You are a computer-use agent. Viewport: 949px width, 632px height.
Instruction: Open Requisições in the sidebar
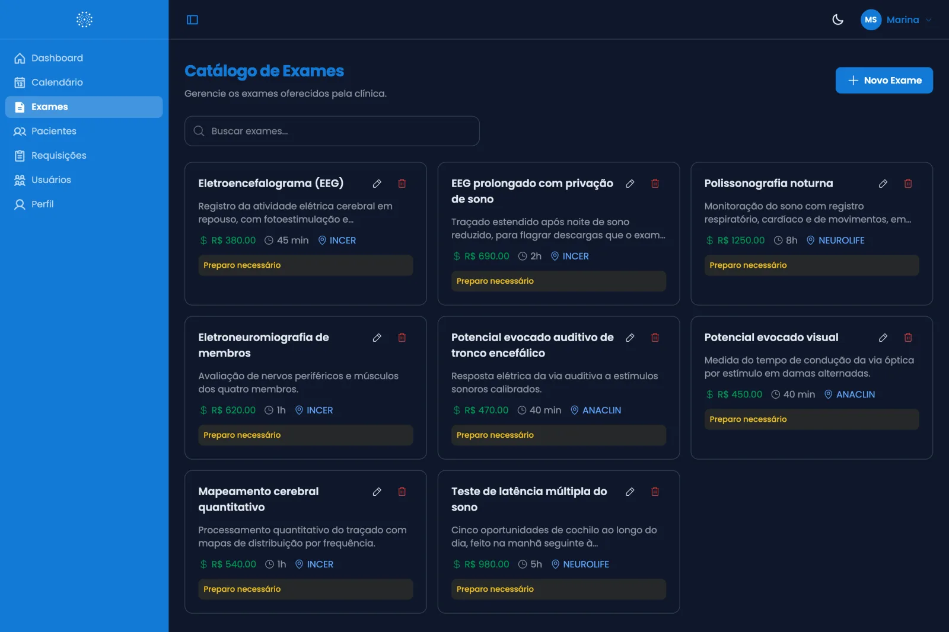tap(84, 155)
